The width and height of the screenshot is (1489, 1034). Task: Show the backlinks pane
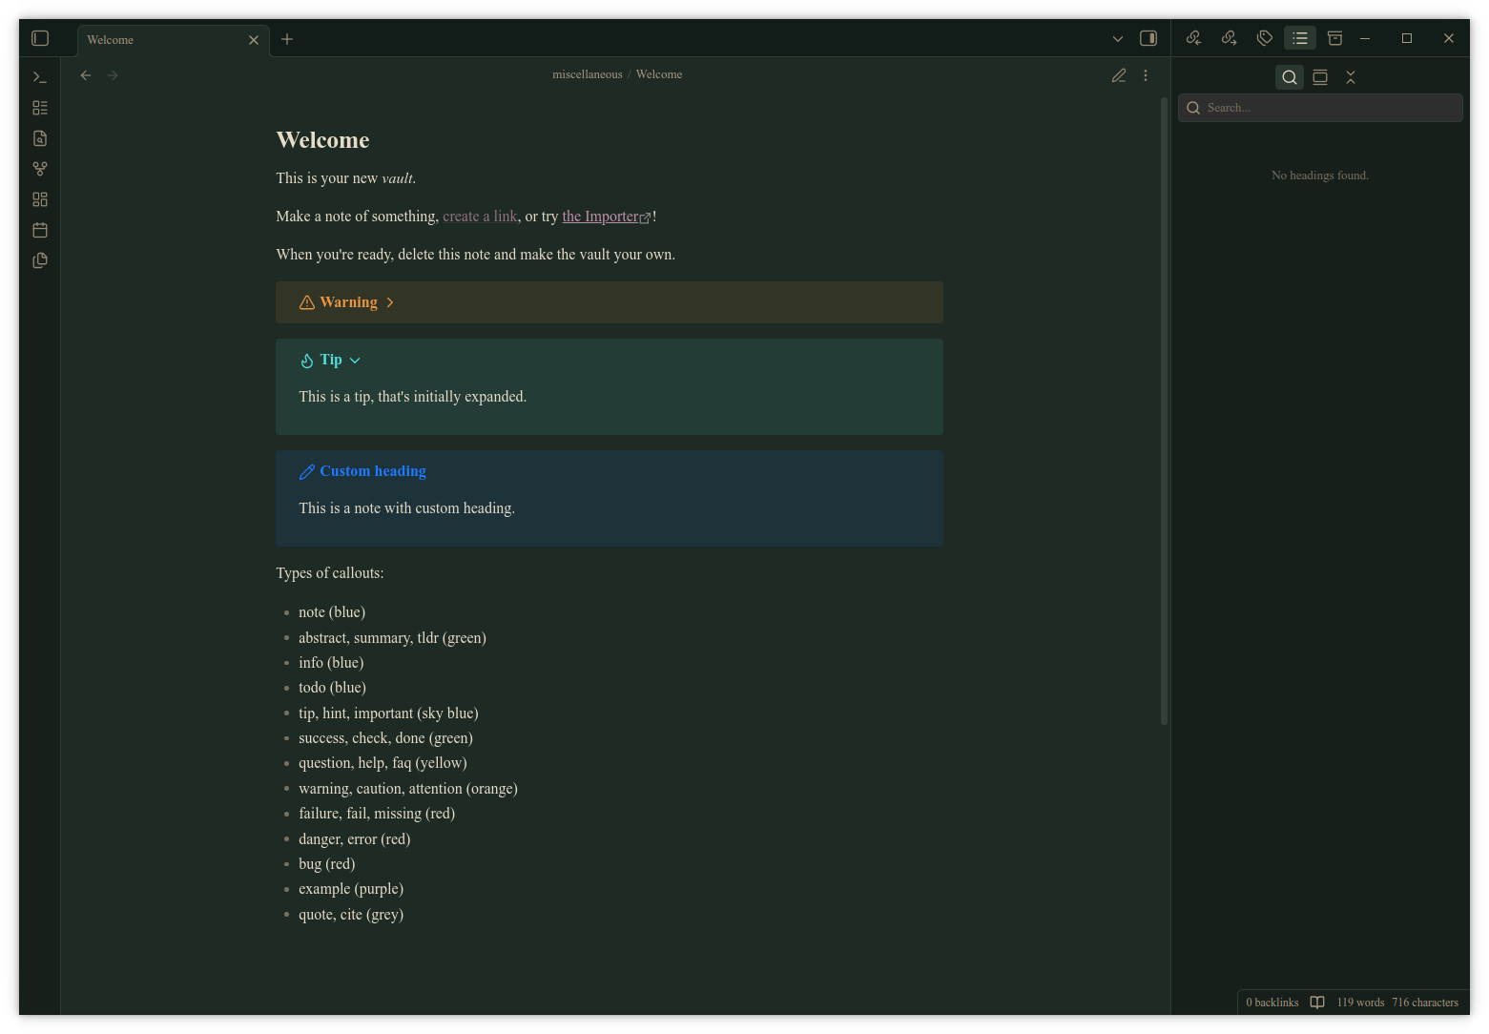pos(1193,38)
